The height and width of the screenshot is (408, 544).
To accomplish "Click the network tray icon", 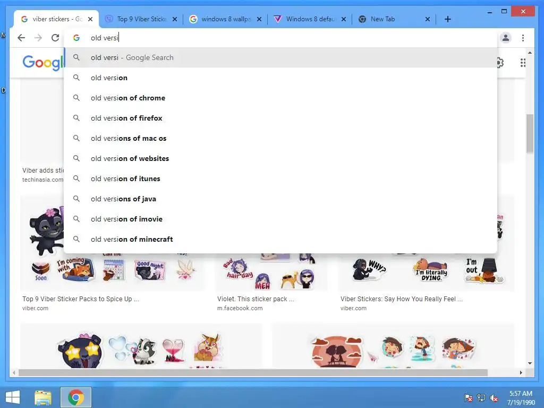I will click(x=481, y=397).
